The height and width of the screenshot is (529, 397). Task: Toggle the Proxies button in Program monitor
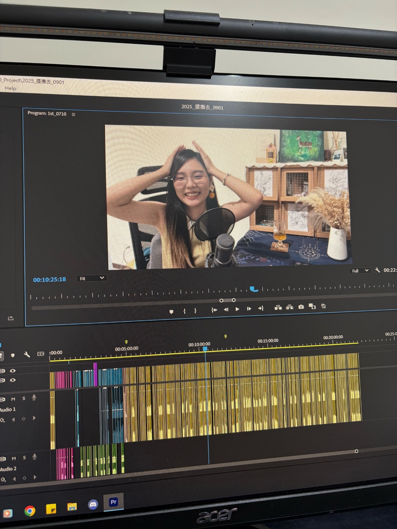tap(323, 306)
